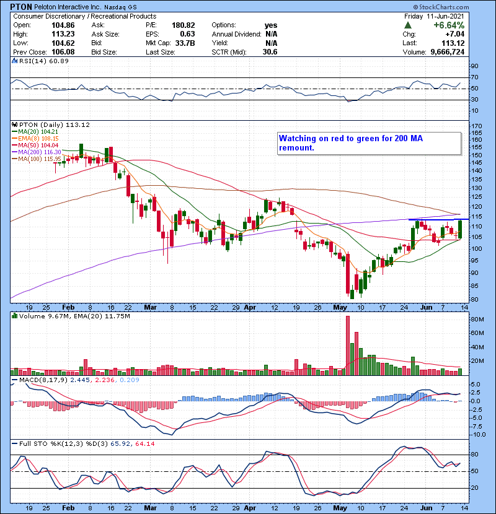The width and height of the screenshot is (496, 514).
Task: Select the MA(20) 104.21 legend entry
Action: pos(35,132)
